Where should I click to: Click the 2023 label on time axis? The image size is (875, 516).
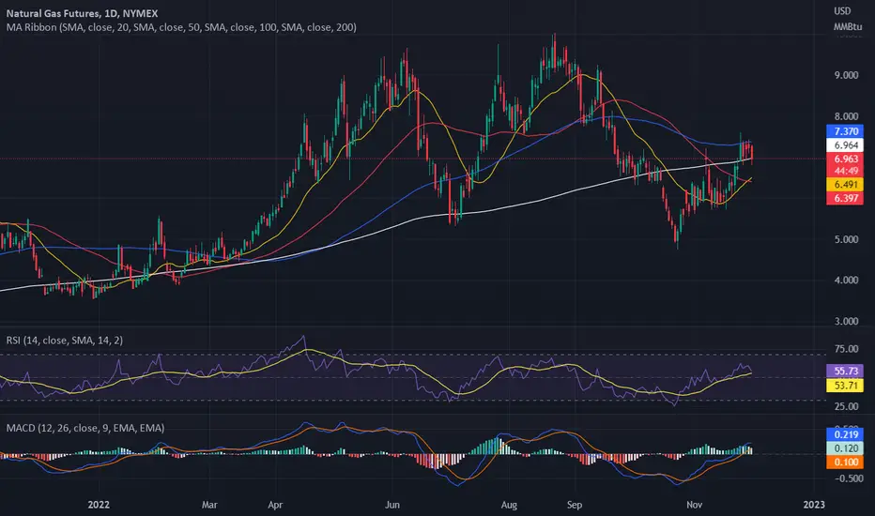[814, 505]
